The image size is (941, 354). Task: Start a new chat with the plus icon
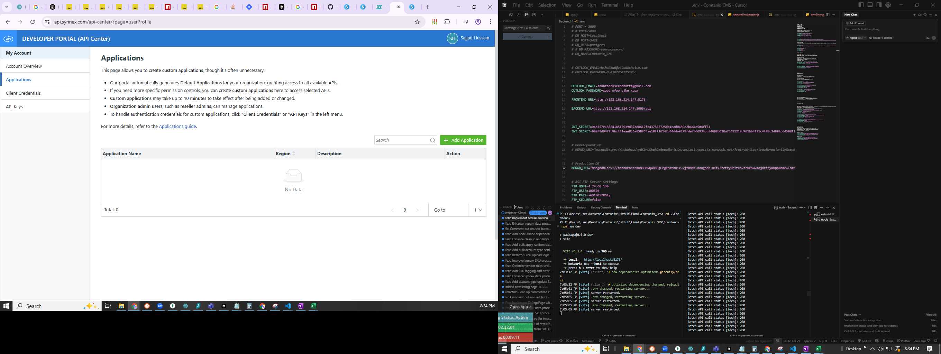[x=915, y=15]
